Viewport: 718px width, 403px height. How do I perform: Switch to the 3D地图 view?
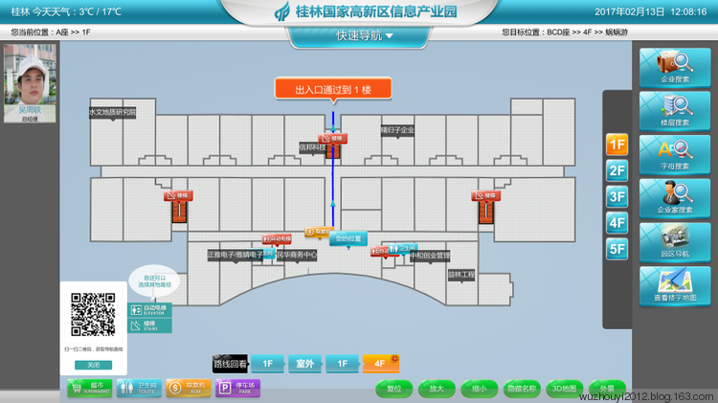tap(566, 389)
